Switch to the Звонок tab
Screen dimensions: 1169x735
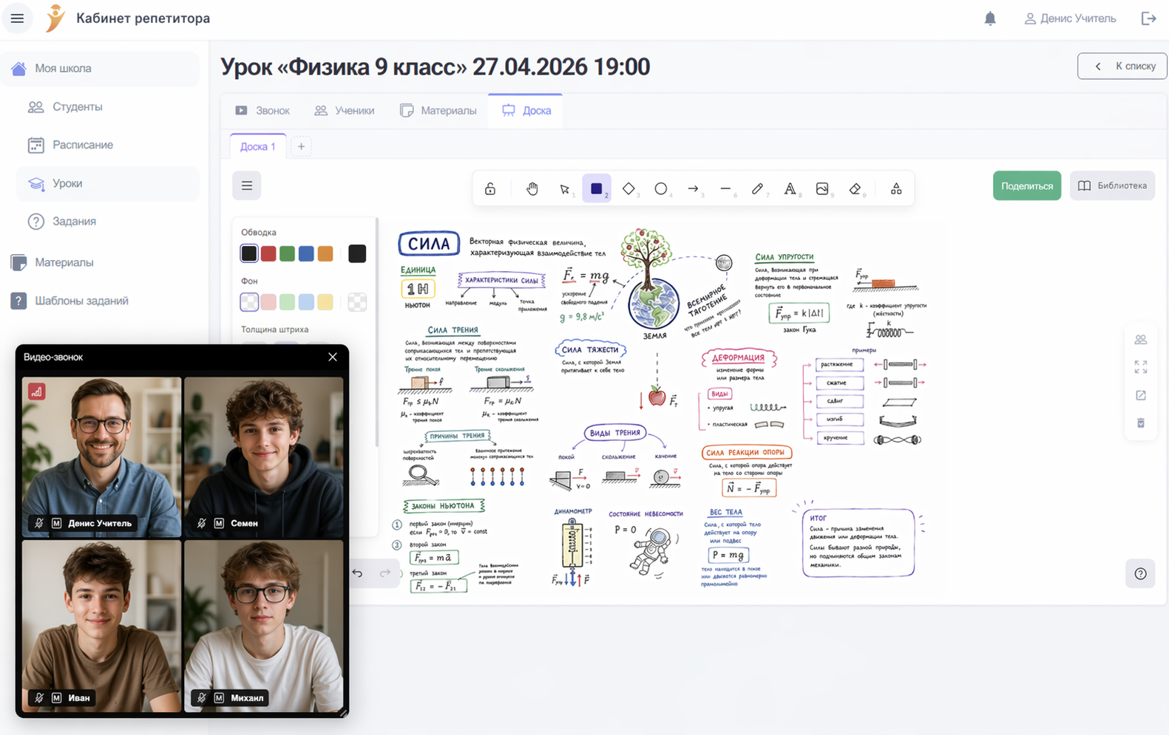(x=262, y=111)
